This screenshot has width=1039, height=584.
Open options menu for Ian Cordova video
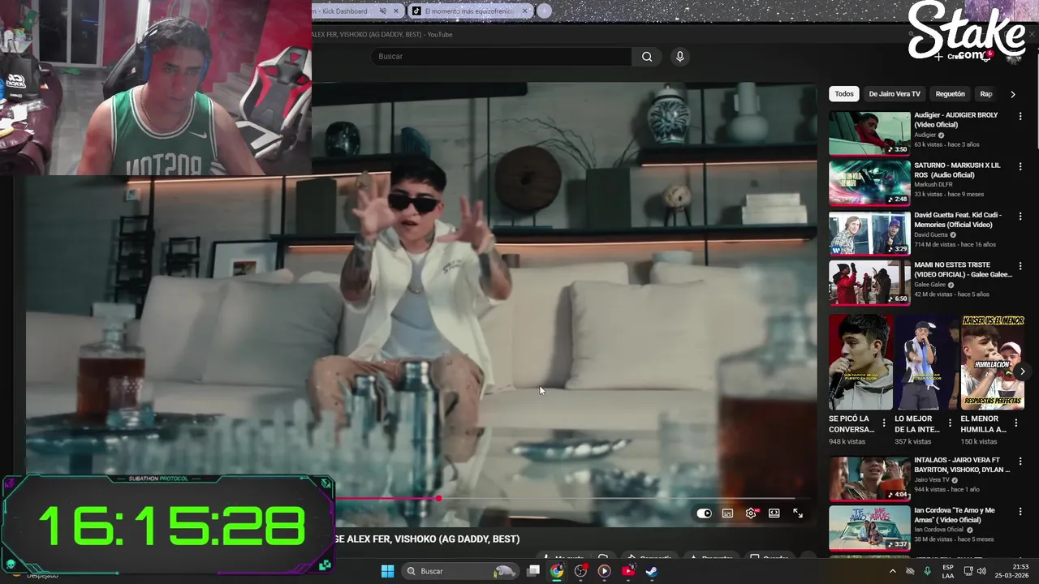point(1020,512)
